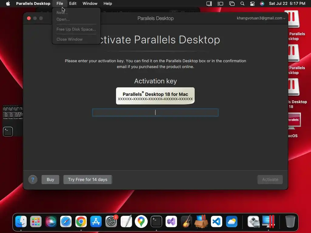Open the Apple menu

[8, 3]
